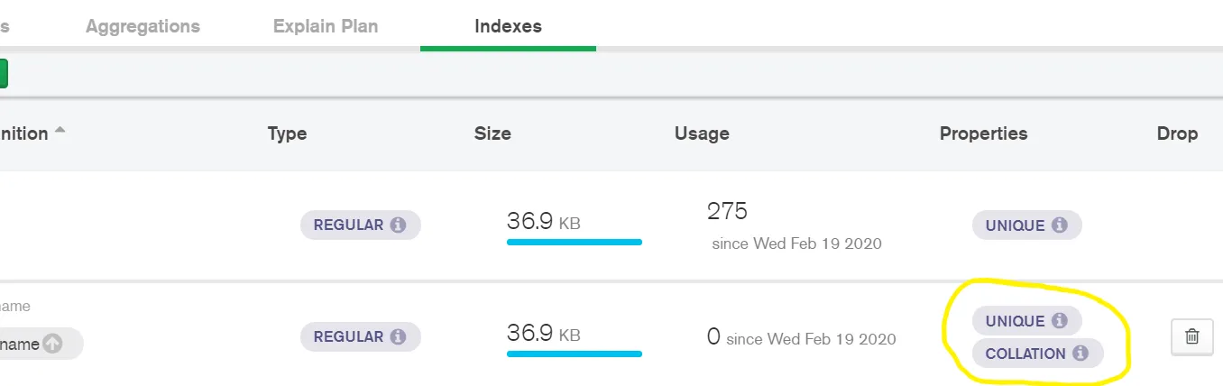Click info icon on name index's REGULAR badge
The width and height of the screenshot is (1223, 386).
[398, 337]
